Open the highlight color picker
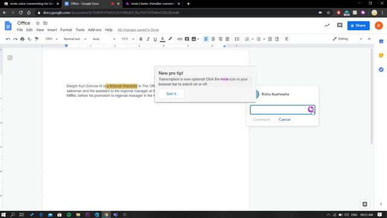The width and height of the screenshot is (387, 218). (x=170, y=39)
